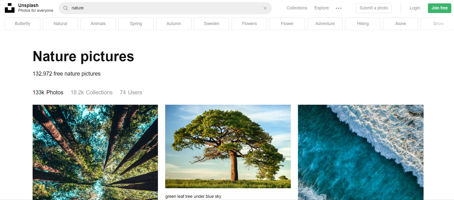Select the singular Flower tag
Viewport: 454px width, 200px height.
coord(287,24)
